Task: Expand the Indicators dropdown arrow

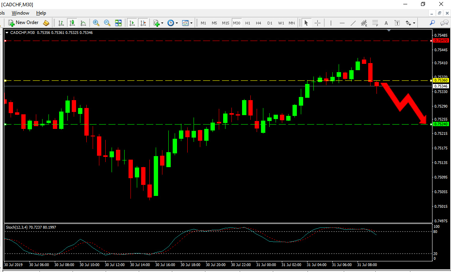Action: click(x=162, y=23)
